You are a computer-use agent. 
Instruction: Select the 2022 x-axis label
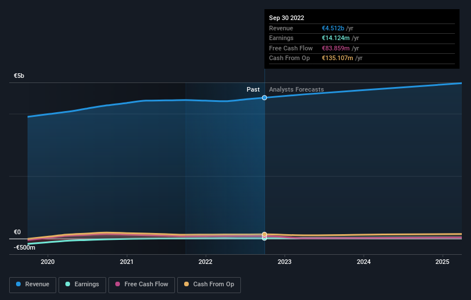click(205, 262)
